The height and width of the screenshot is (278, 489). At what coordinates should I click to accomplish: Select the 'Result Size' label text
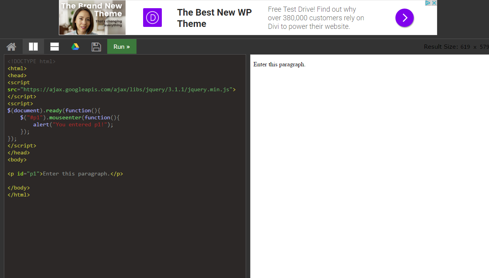click(441, 47)
